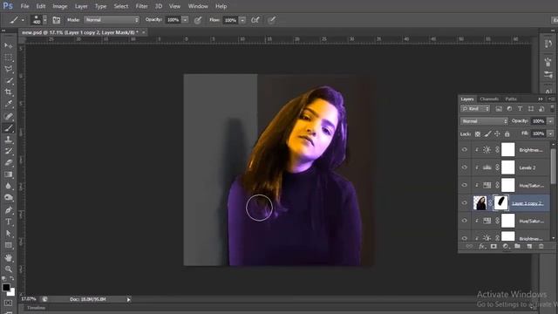The height and width of the screenshot is (314, 558).
Task: Toggle lock transparent pixels
Action: click(x=478, y=133)
